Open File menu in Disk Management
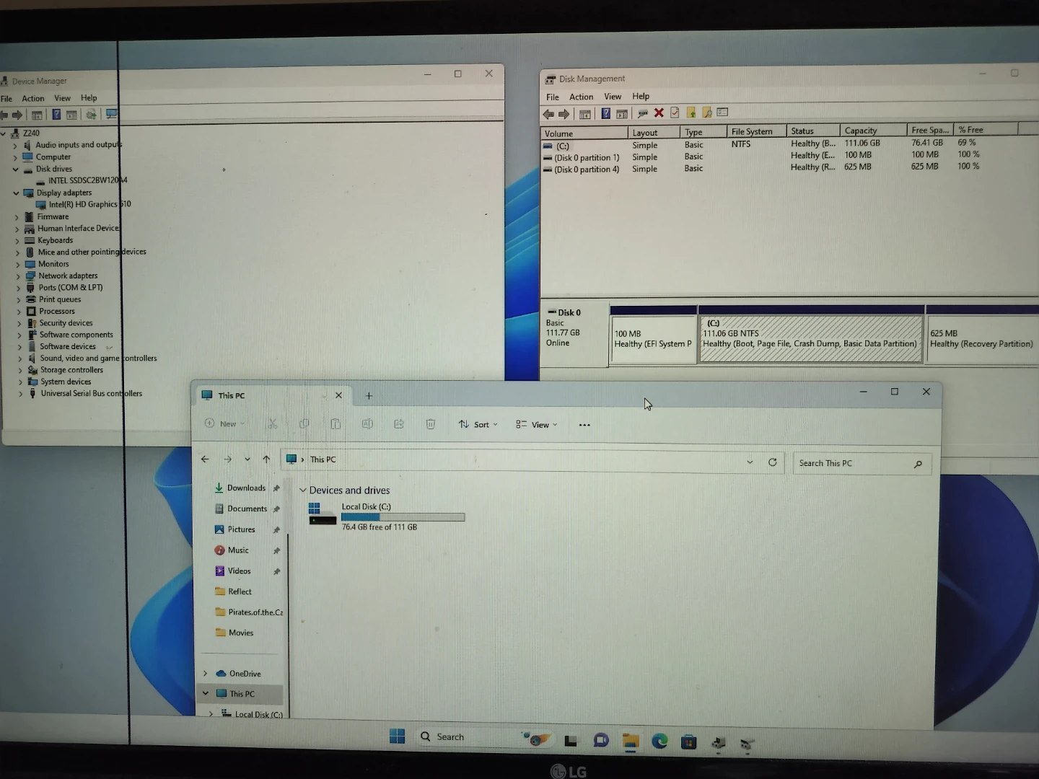The image size is (1039, 779). 553,97
